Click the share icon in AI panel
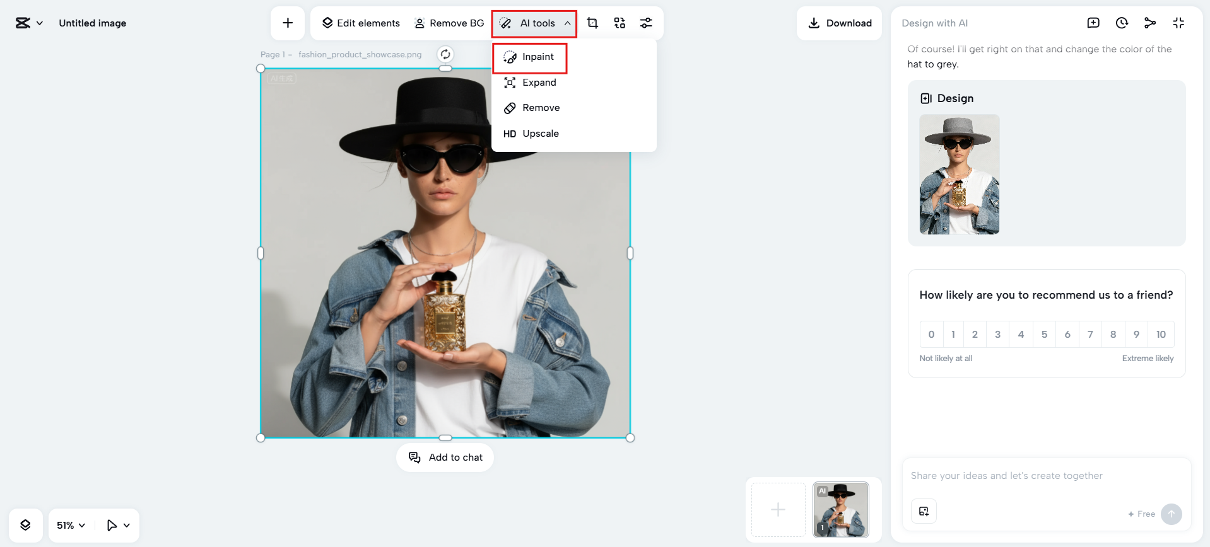 click(1150, 23)
